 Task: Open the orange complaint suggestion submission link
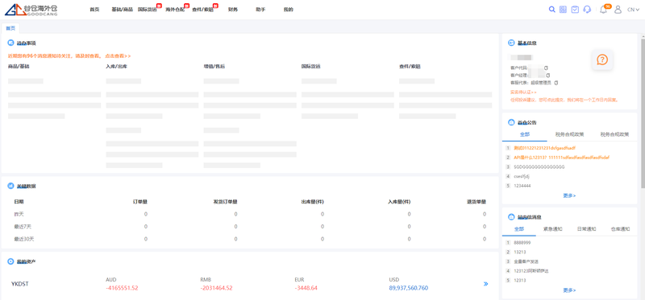[x=564, y=100]
